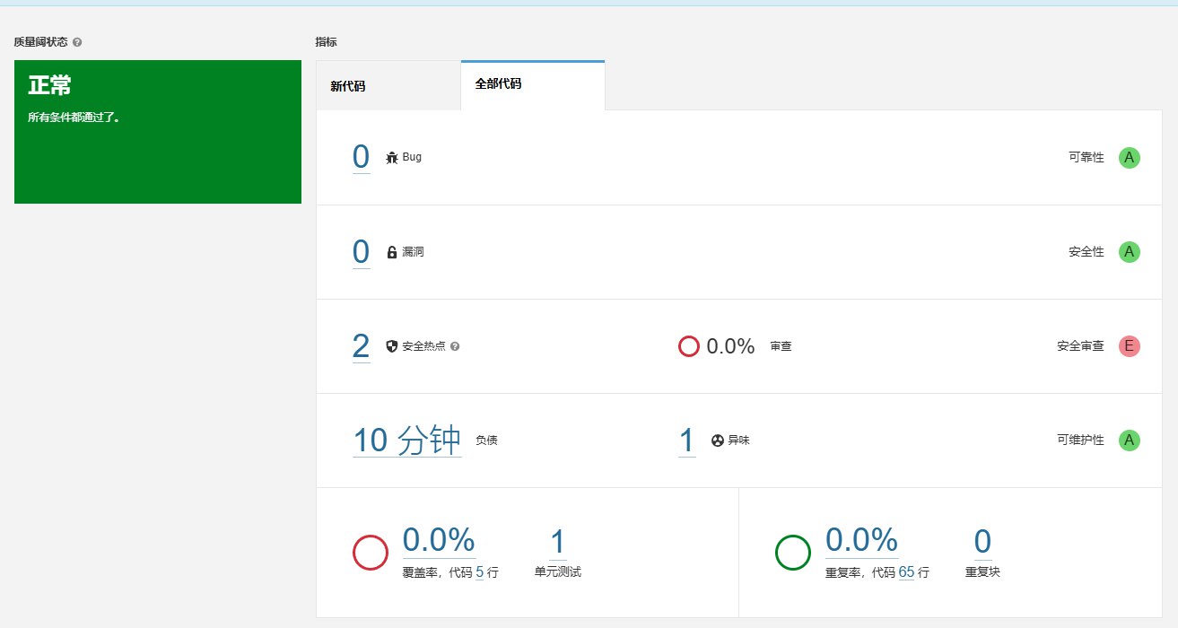Image resolution: width=1178 pixels, height=628 pixels.
Task: Click the maintainability rating A badge
Action: (x=1129, y=440)
